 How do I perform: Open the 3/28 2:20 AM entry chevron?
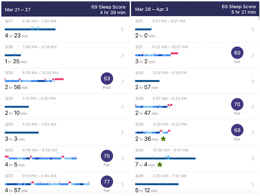(x=253, y=184)
